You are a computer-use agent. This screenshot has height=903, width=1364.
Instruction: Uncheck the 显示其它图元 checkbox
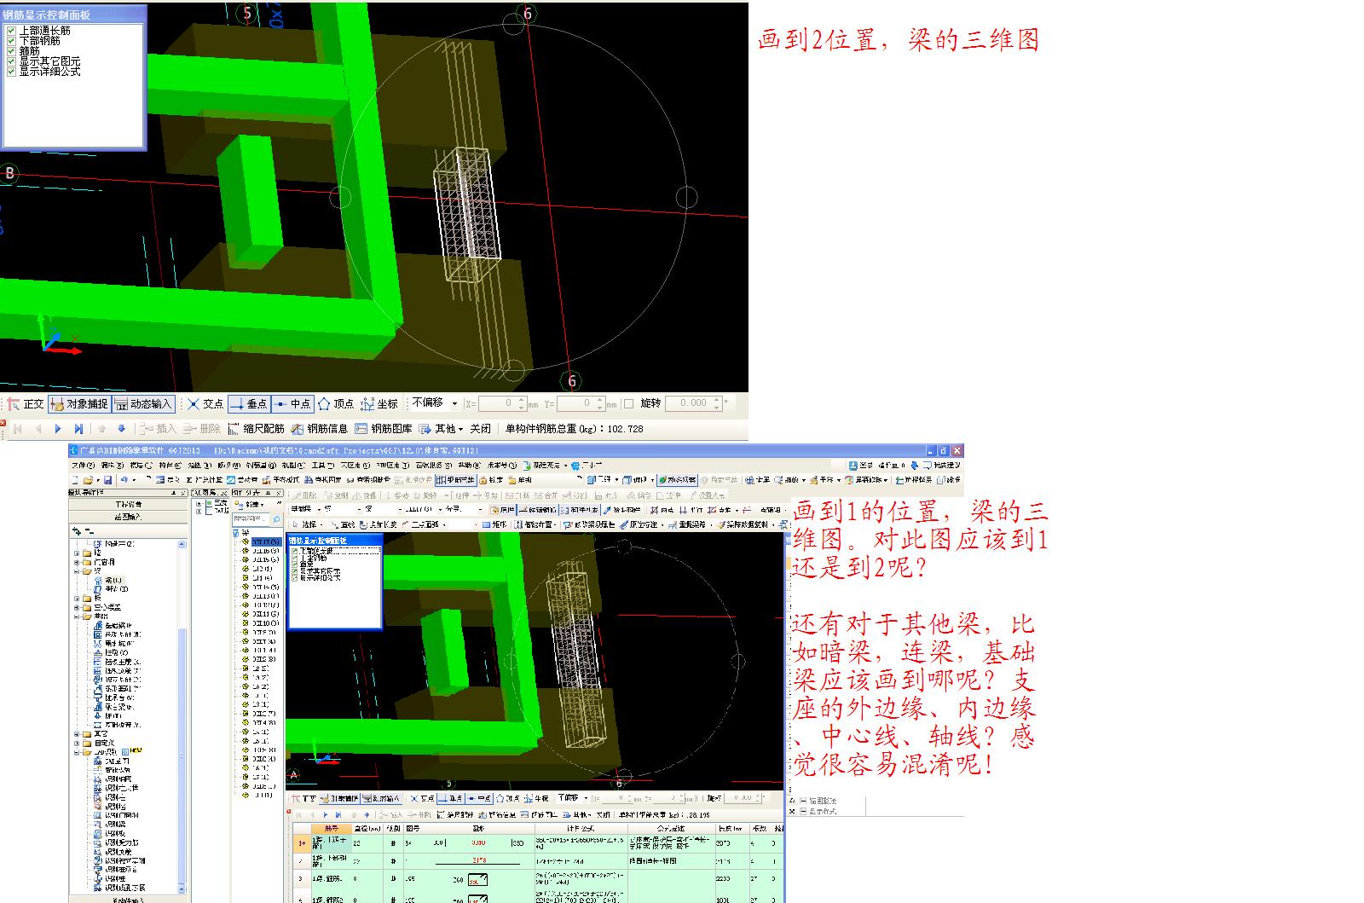coord(11,61)
